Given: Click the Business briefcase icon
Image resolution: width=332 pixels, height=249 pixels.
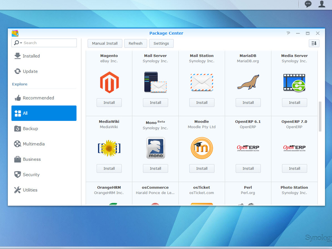Looking at the screenshot, I should tap(18, 159).
